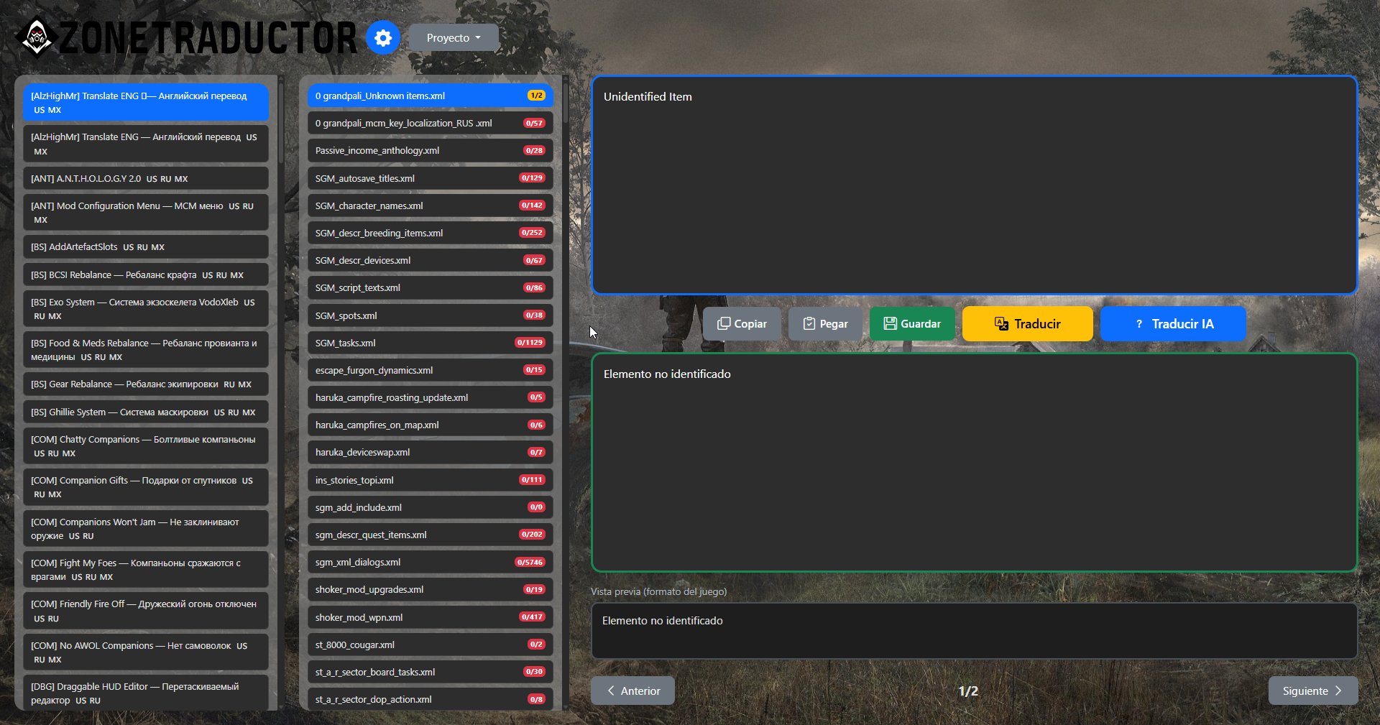Click the file list scrollbar
1380x725 pixels.
click(x=566, y=101)
